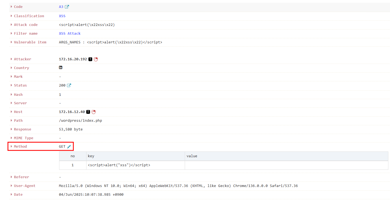Screen dimensions: 390x208
Task: Click the path /wordpress/index.php
Action: (80, 121)
